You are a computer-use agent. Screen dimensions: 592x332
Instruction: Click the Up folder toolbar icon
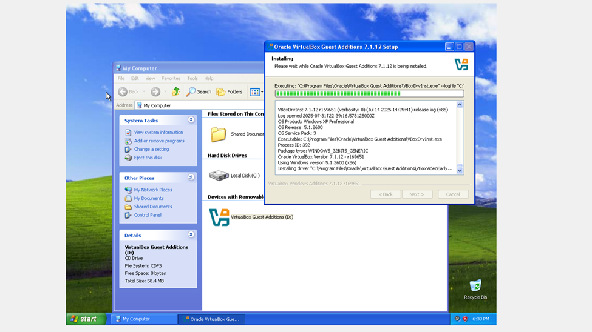coord(175,92)
